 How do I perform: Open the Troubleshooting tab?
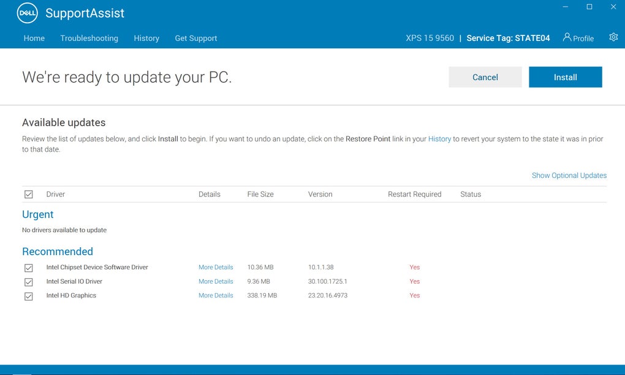(89, 38)
